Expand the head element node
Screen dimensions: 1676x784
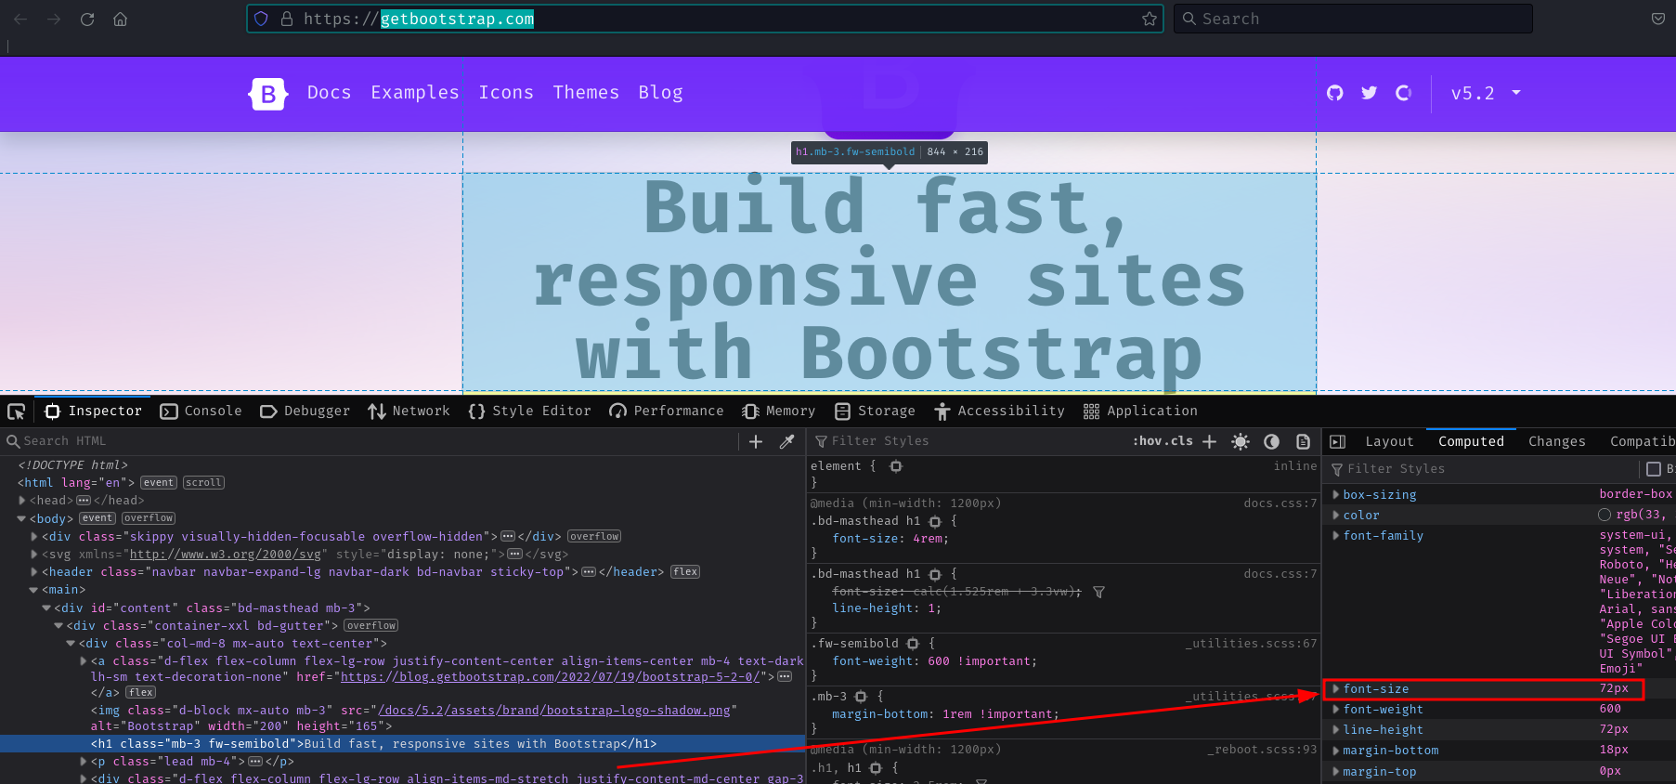click(22, 501)
